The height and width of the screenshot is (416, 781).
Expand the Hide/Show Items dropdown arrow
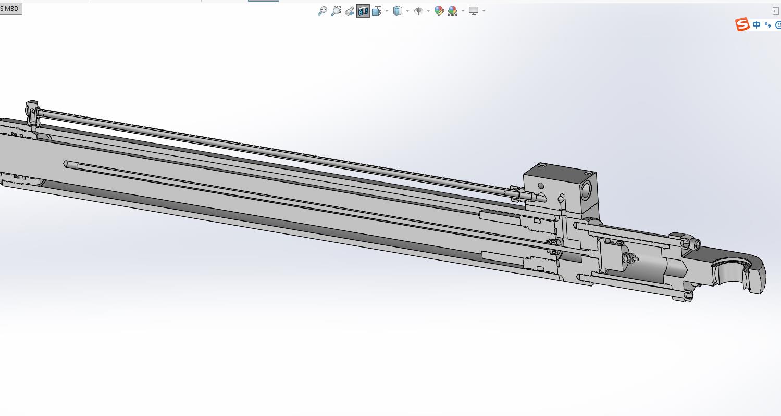coord(428,11)
